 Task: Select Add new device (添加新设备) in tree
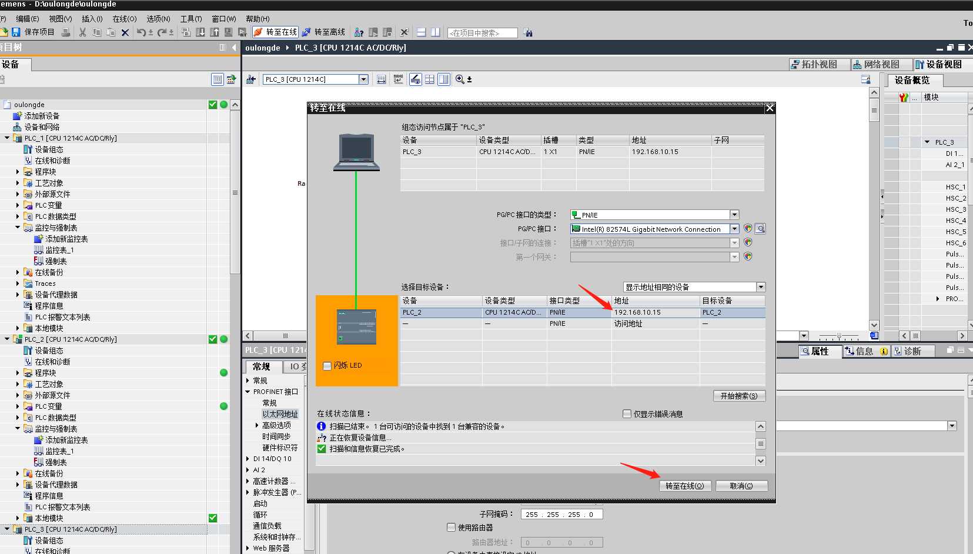point(42,116)
